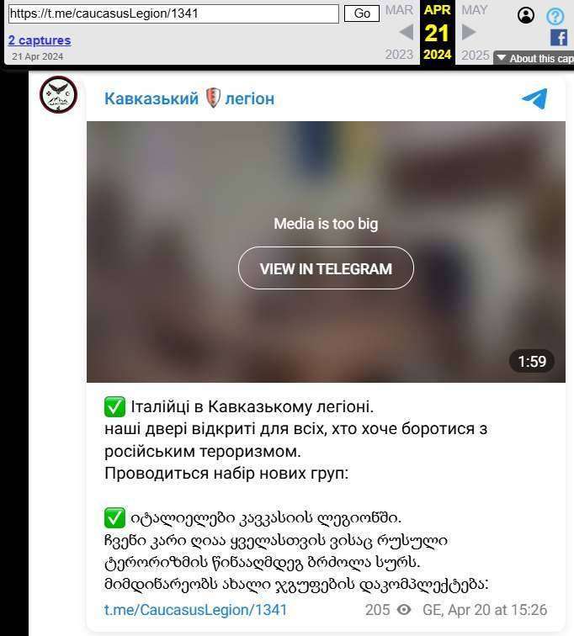Viewport: 574px width, 636px height.
Task: Open the Wayback help question mark icon
Action: click(x=555, y=17)
